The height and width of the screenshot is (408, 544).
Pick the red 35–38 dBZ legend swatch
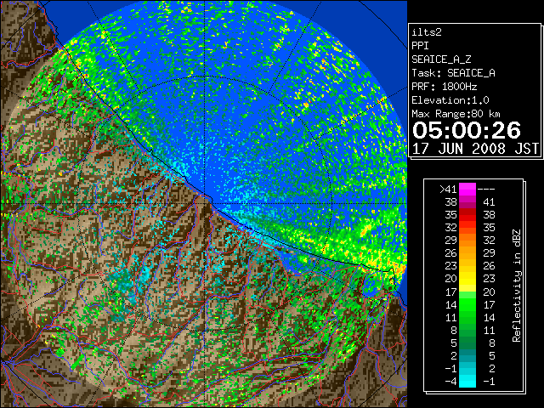467,215
